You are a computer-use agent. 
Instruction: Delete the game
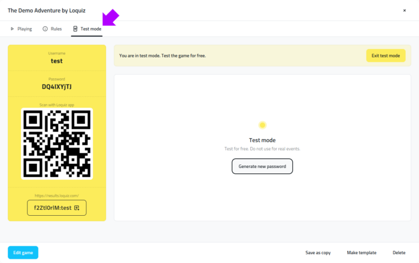(x=399, y=253)
